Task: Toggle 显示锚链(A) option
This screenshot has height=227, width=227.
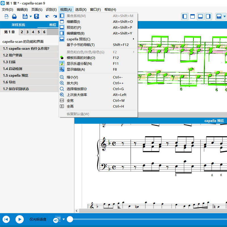Action: point(98,69)
